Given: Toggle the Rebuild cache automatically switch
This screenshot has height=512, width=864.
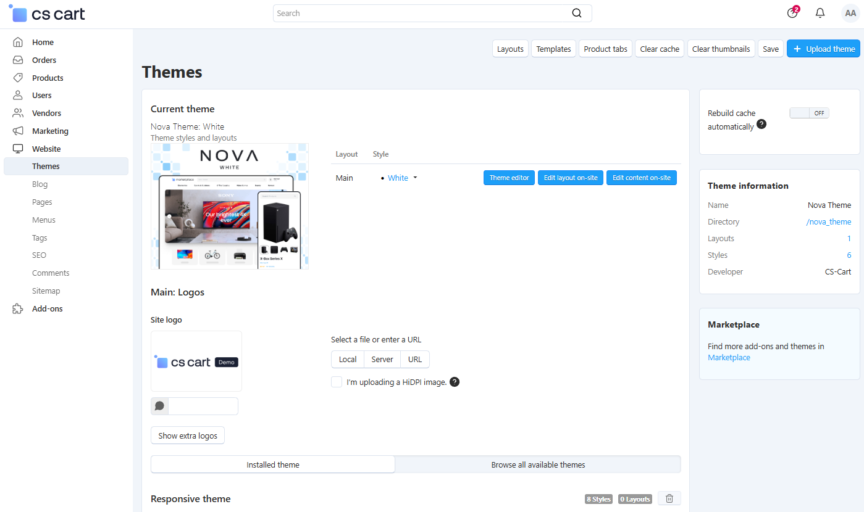Looking at the screenshot, I should 809,113.
